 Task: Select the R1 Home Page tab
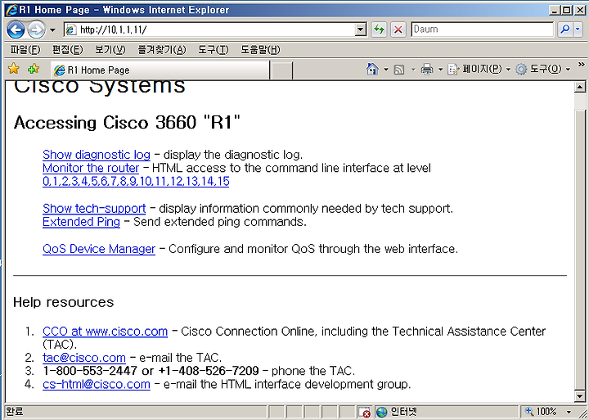pyautogui.click(x=160, y=70)
